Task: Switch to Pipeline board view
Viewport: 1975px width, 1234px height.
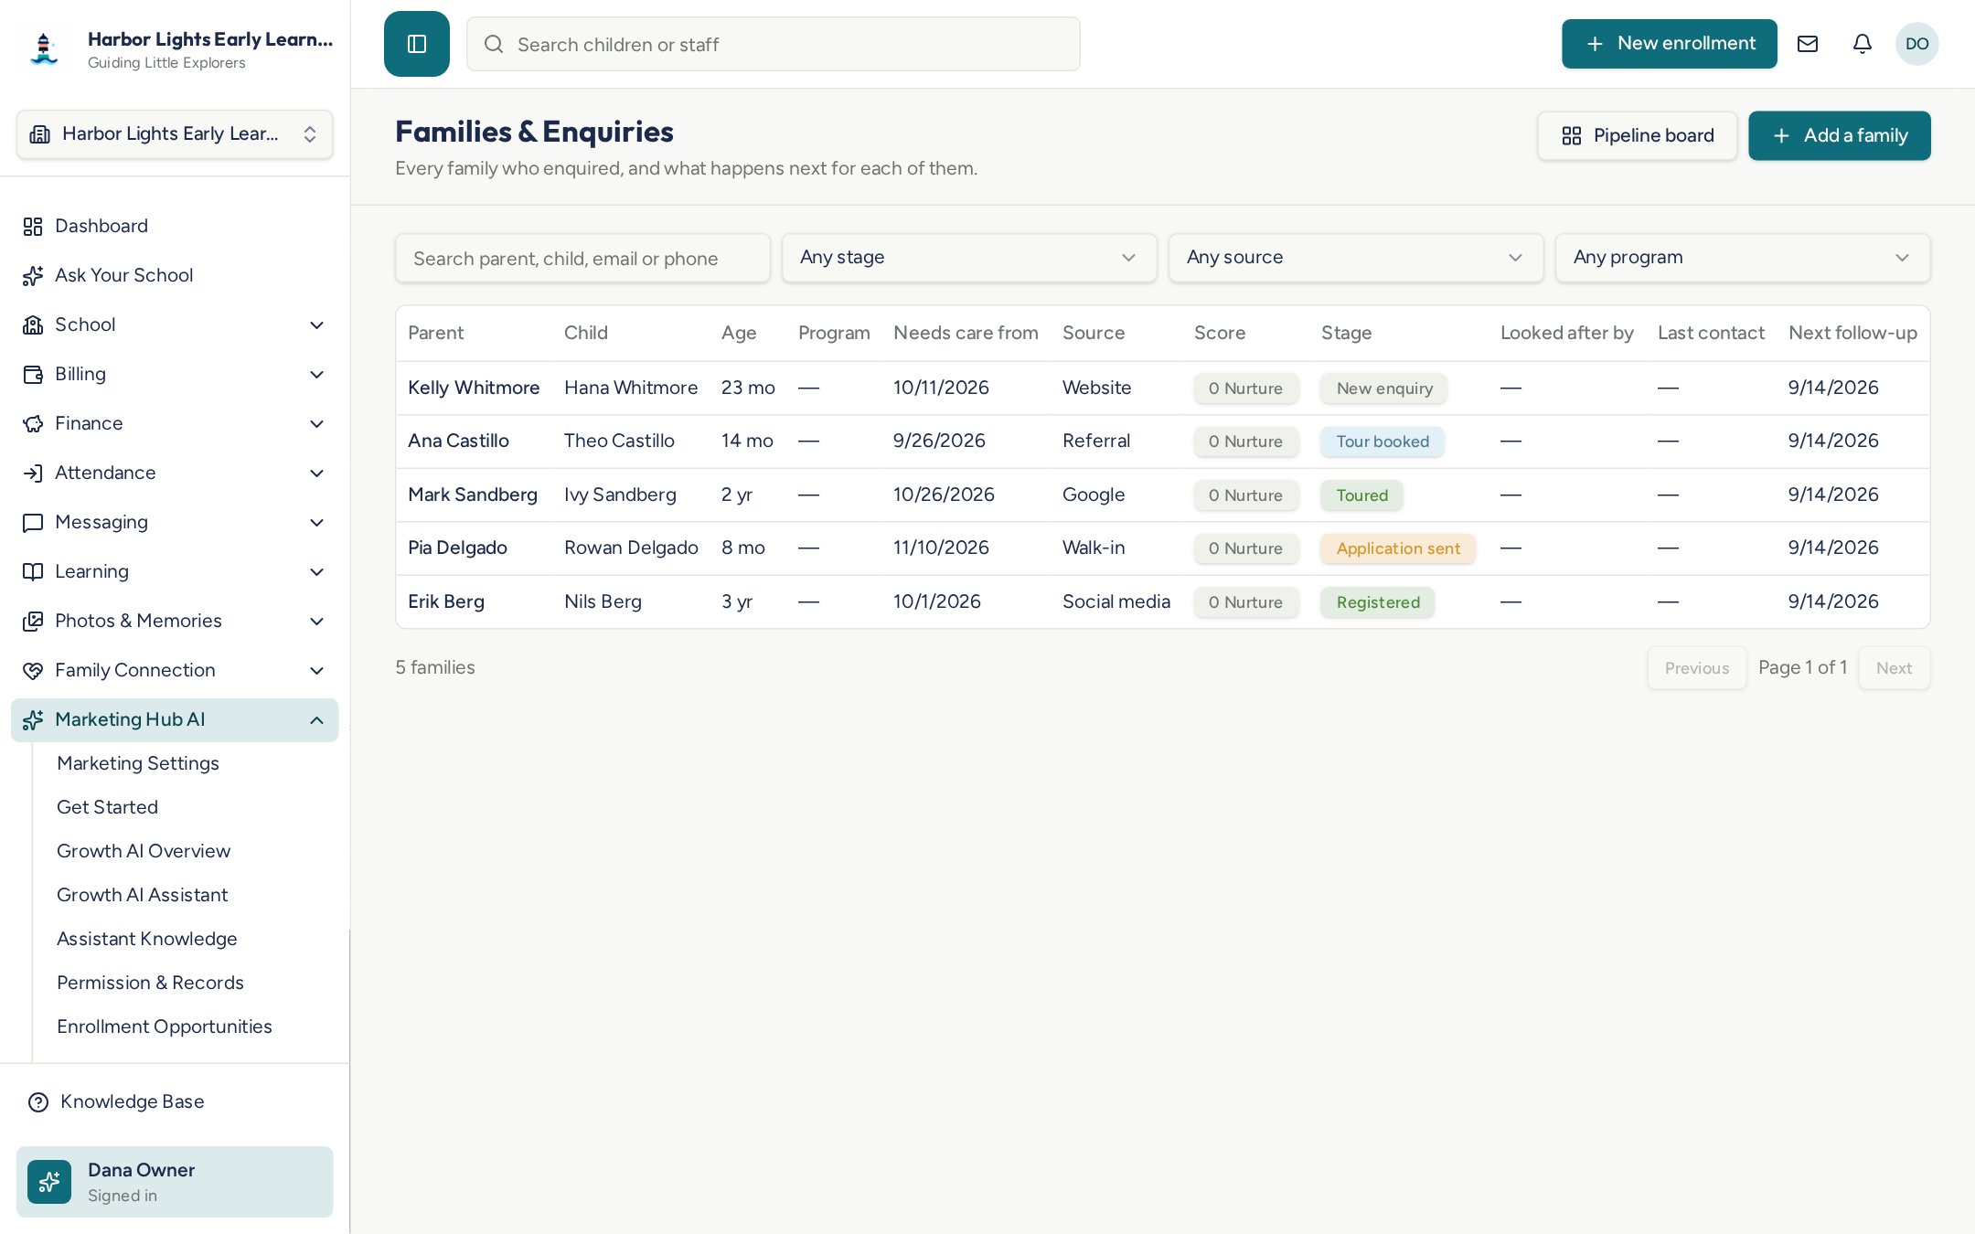Action: click(x=1638, y=135)
